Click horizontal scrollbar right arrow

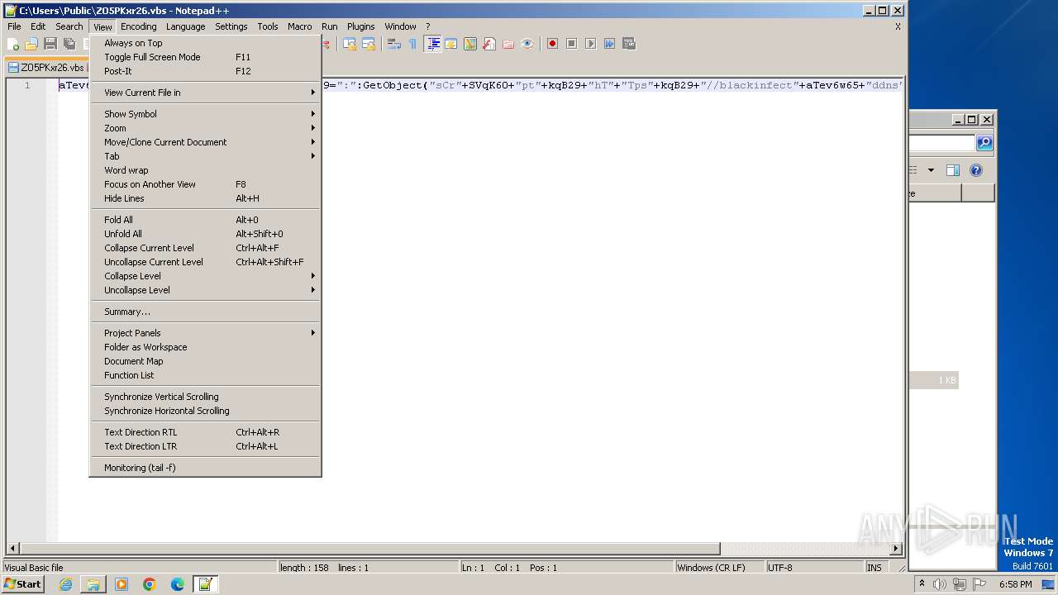[x=897, y=549]
